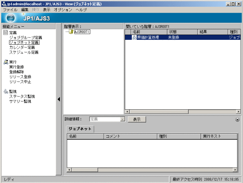Collapse function menu with left arrow

59,99
